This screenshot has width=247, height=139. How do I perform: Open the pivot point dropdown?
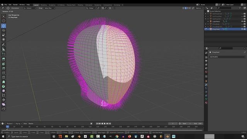pos(99,8)
